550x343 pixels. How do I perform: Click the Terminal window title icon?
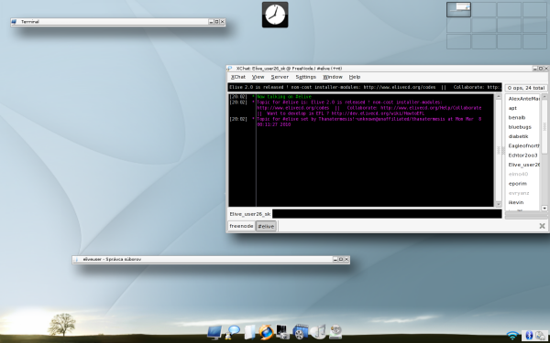click(14, 22)
